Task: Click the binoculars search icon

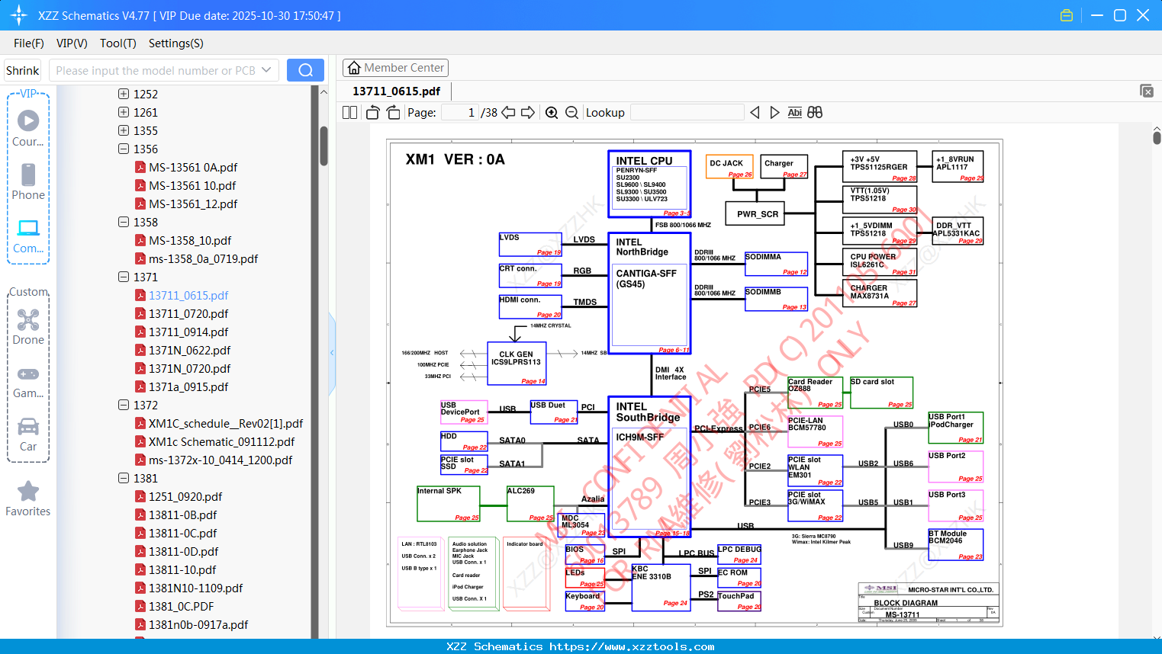Action: (815, 112)
